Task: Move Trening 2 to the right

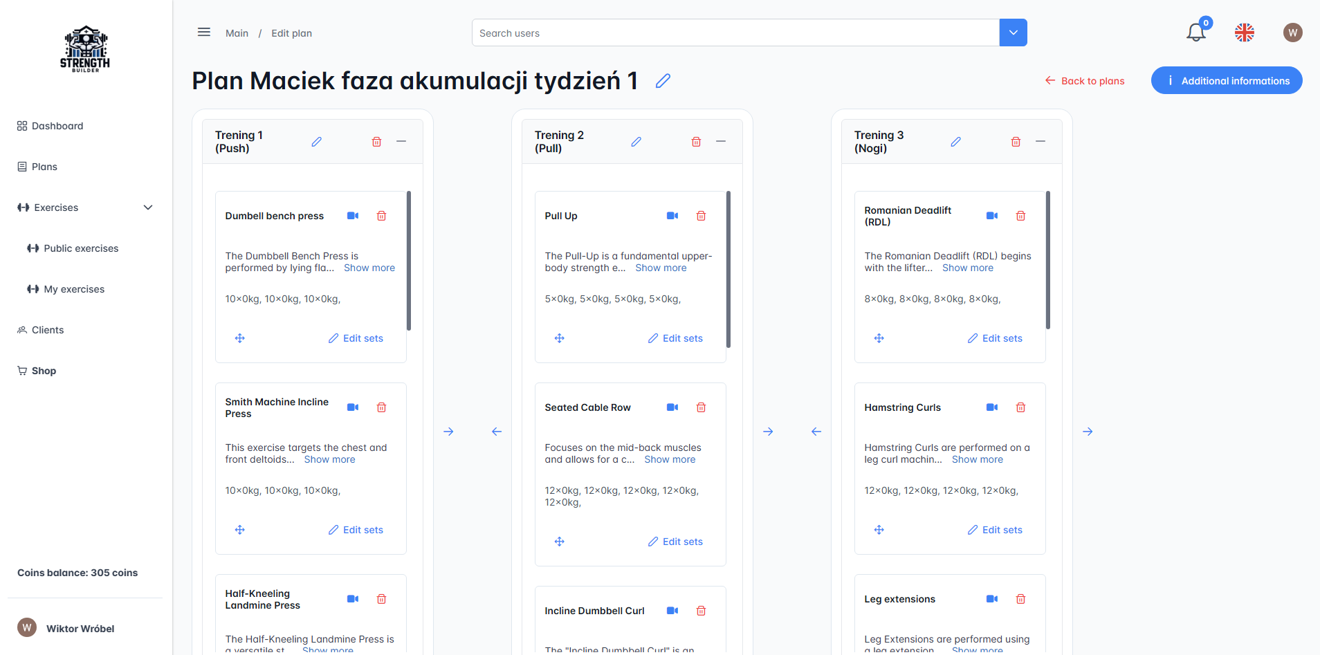Action: coord(768,432)
